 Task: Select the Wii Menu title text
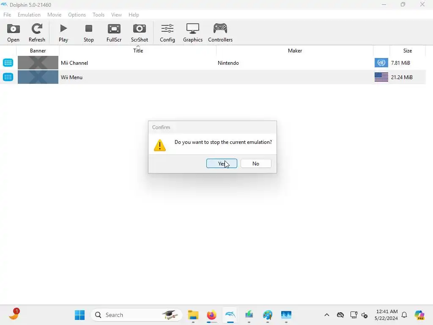[x=71, y=77]
